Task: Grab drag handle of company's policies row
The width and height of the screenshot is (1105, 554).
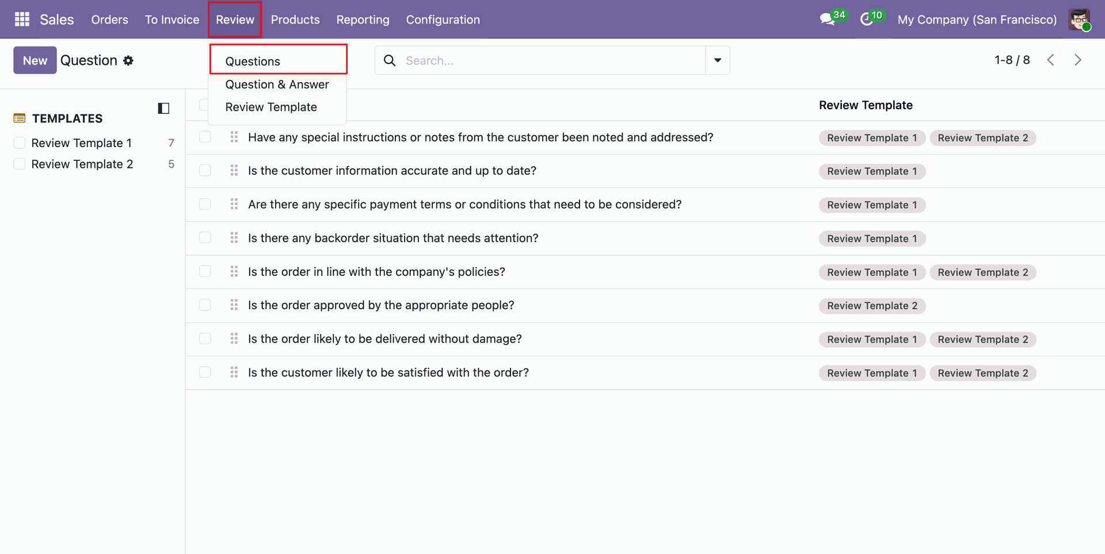Action: click(234, 271)
